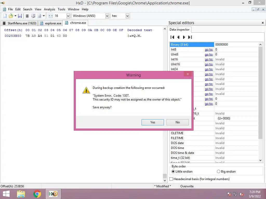Viewport: 266px width, 199px height.
Task: Click hex byte A4 in the editor
Action: [x=40, y=36]
